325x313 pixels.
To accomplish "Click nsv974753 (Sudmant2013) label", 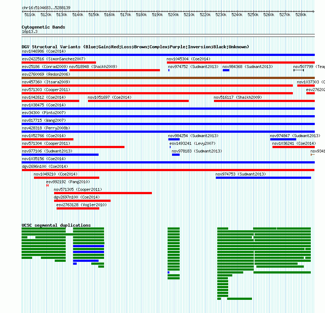I will pyautogui.click(x=241, y=174).
